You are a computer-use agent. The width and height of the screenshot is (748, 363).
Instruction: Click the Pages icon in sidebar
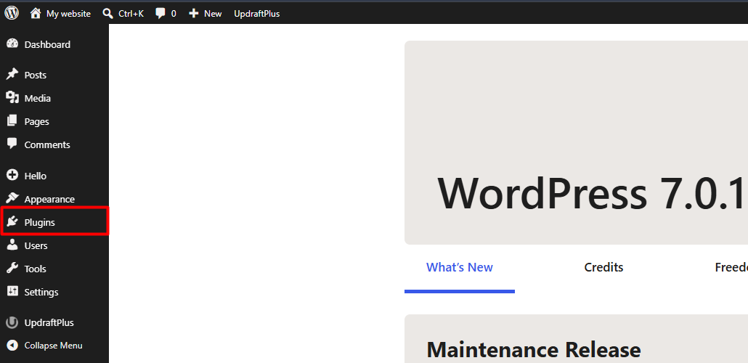click(x=12, y=121)
